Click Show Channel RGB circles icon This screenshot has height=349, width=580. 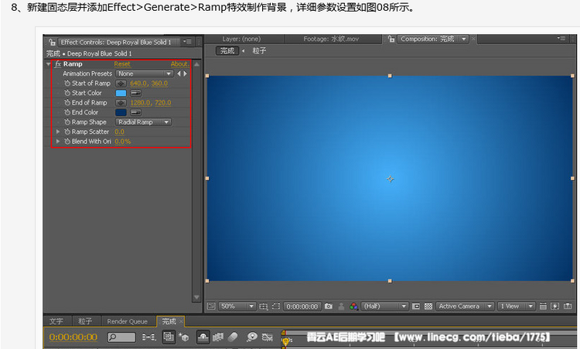click(x=353, y=306)
